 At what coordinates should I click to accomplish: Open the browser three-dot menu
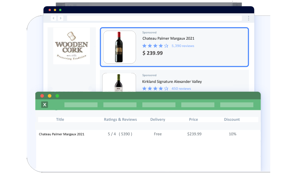249,18
